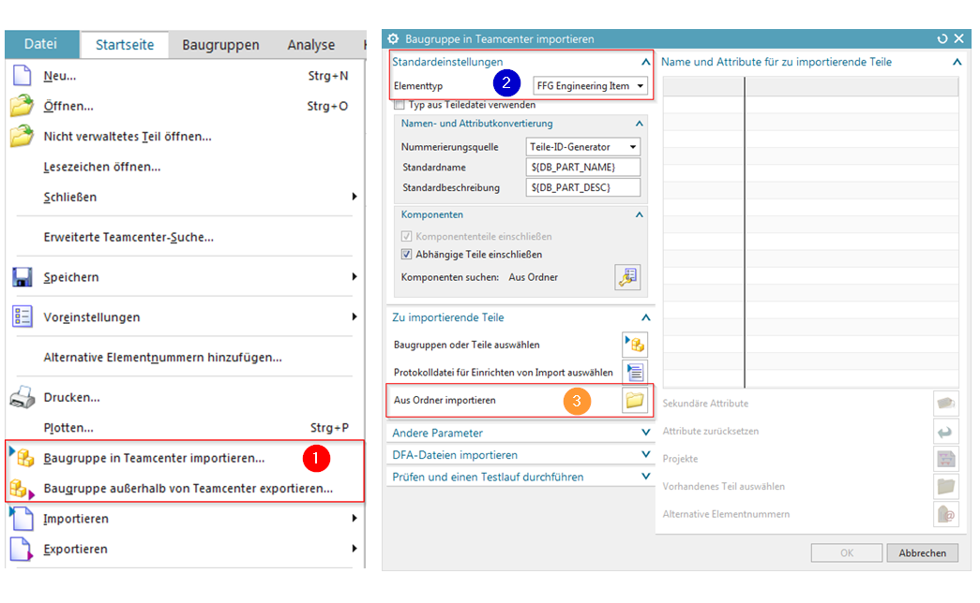Select Baugruppe in Teamcenter importieren menu entry
The width and height of the screenshot is (980, 603).
click(154, 458)
